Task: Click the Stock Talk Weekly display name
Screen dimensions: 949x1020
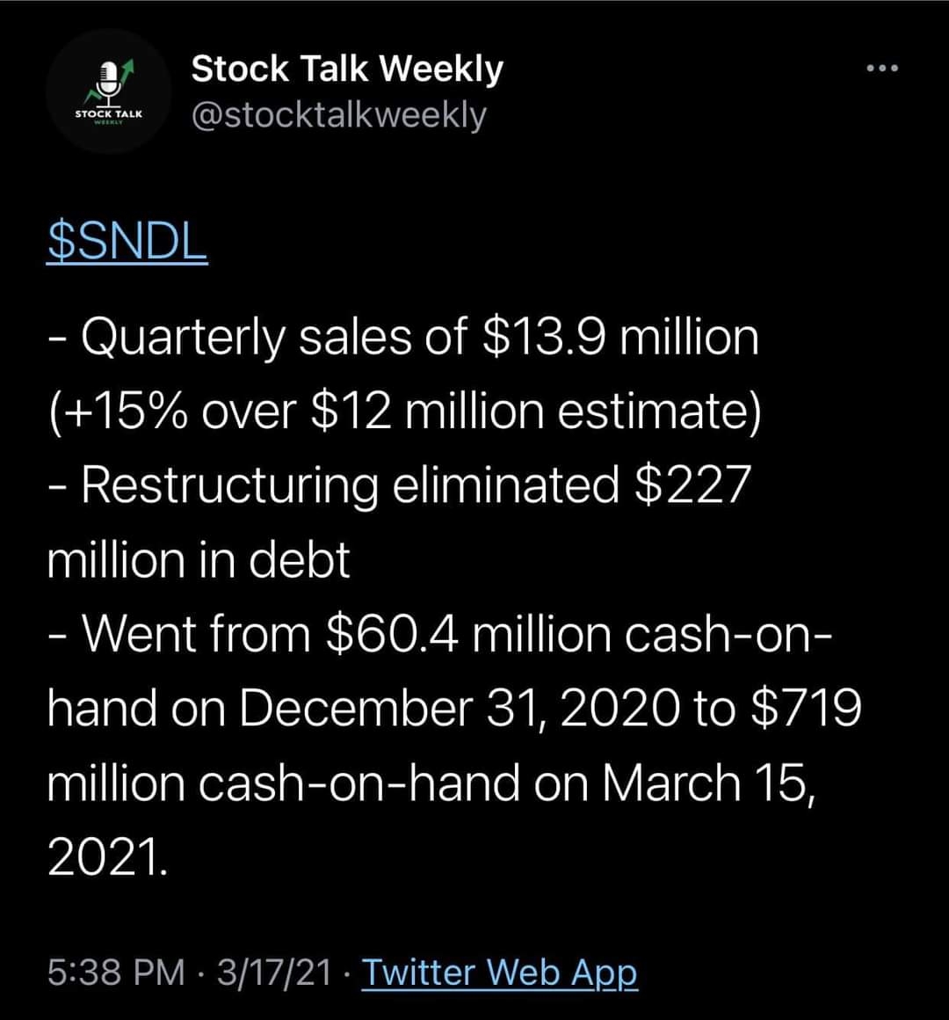Action: [347, 69]
